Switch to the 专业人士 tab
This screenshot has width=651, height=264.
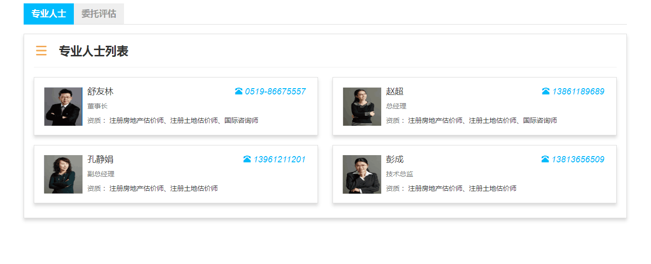(49, 14)
